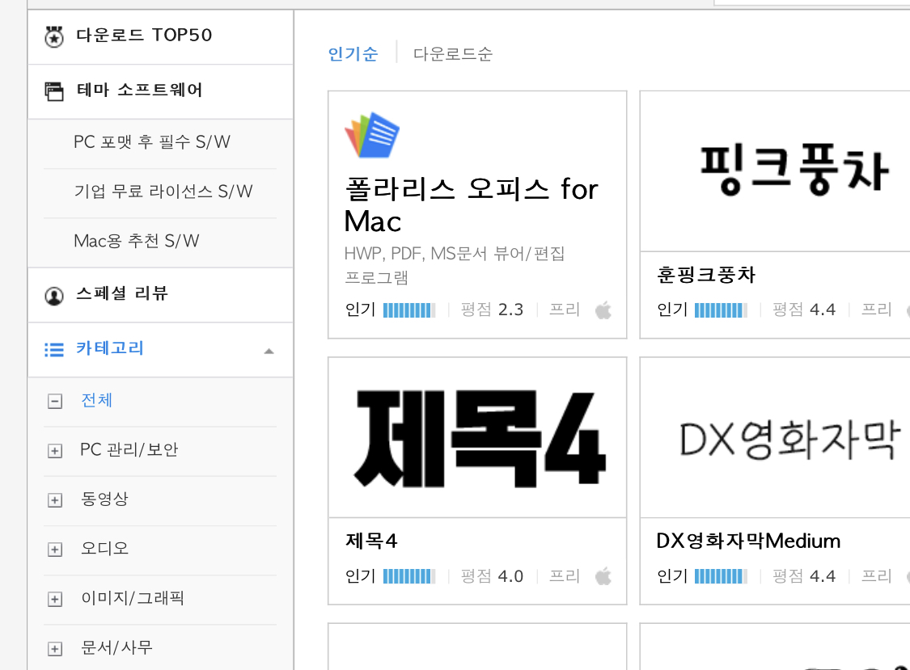
Task: Switch to the 다운로드순 sort tab
Action: 453,54
